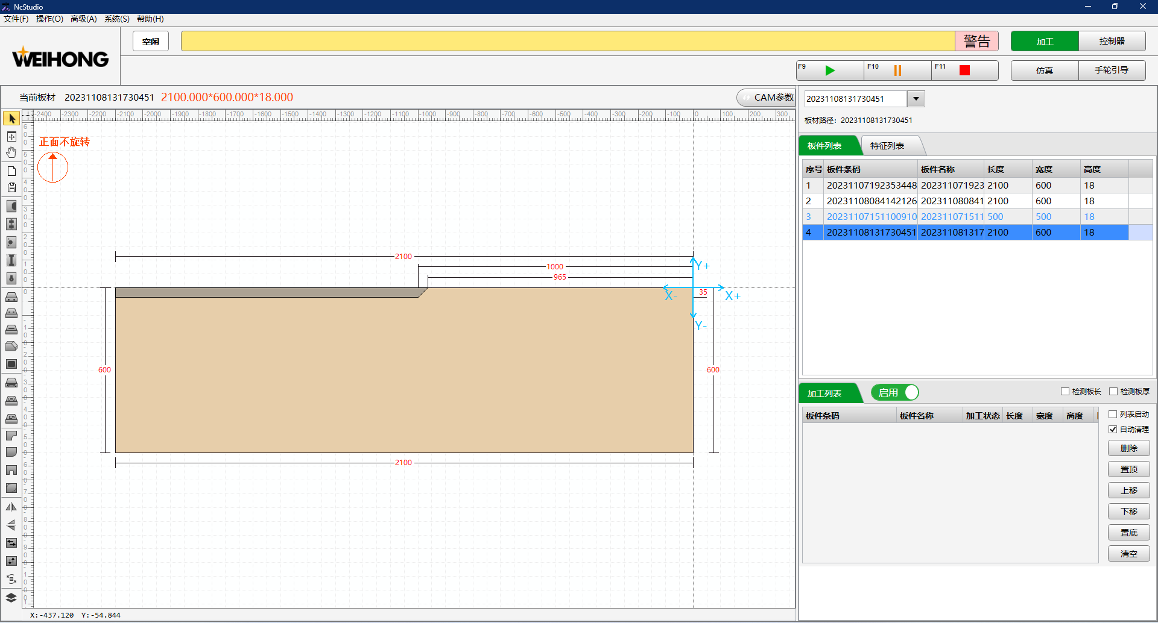Toggle the 启用 enable switch
The width and height of the screenshot is (1158, 623).
(895, 393)
